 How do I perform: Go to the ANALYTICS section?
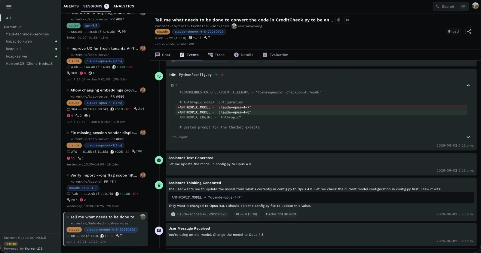tap(124, 6)
